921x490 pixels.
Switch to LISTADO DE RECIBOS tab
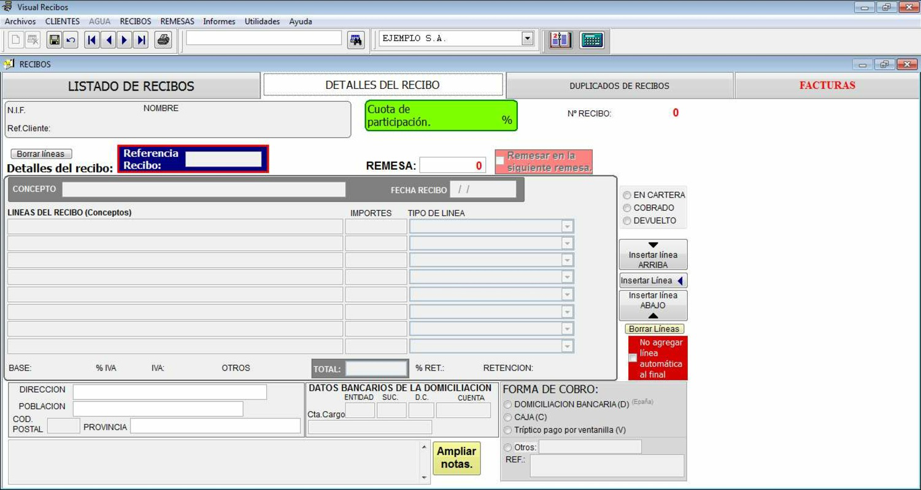click(x=131, y=86)
